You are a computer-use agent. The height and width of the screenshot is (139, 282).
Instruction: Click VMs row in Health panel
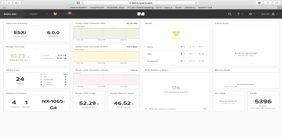tap(176, 54)
